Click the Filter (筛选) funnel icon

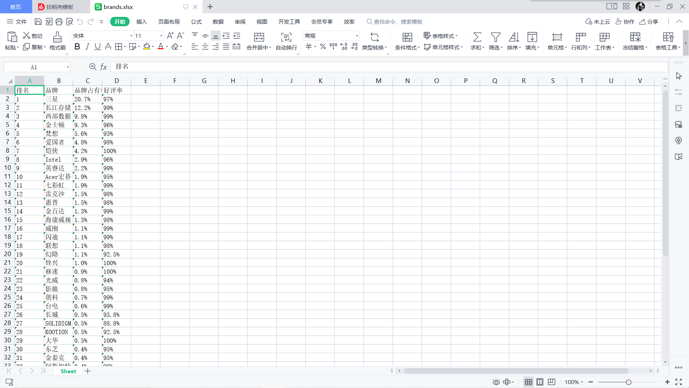click(x=496, y=37)
